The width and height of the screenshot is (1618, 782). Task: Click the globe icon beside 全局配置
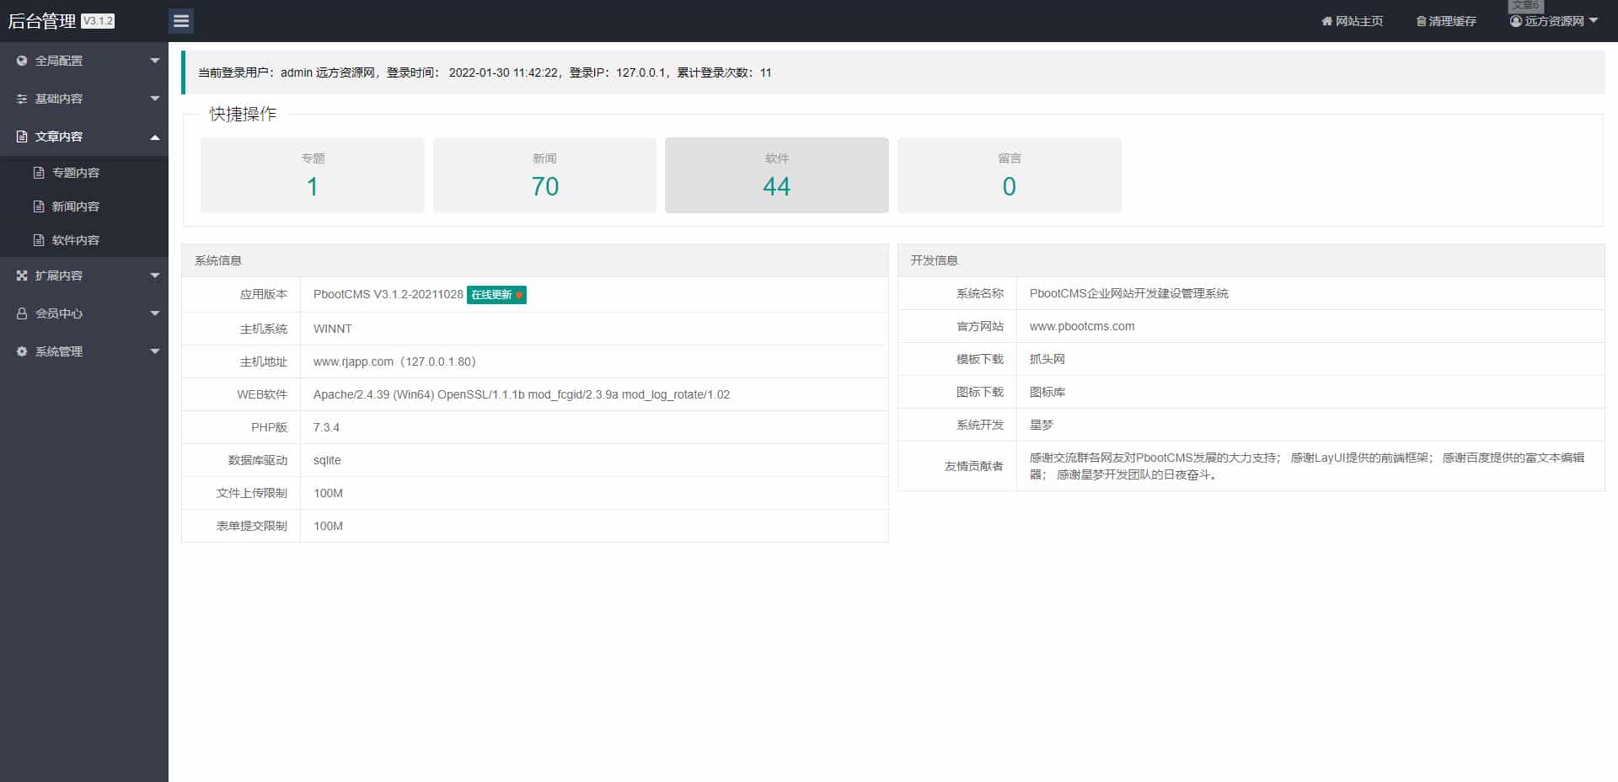[x=22, y=61]
